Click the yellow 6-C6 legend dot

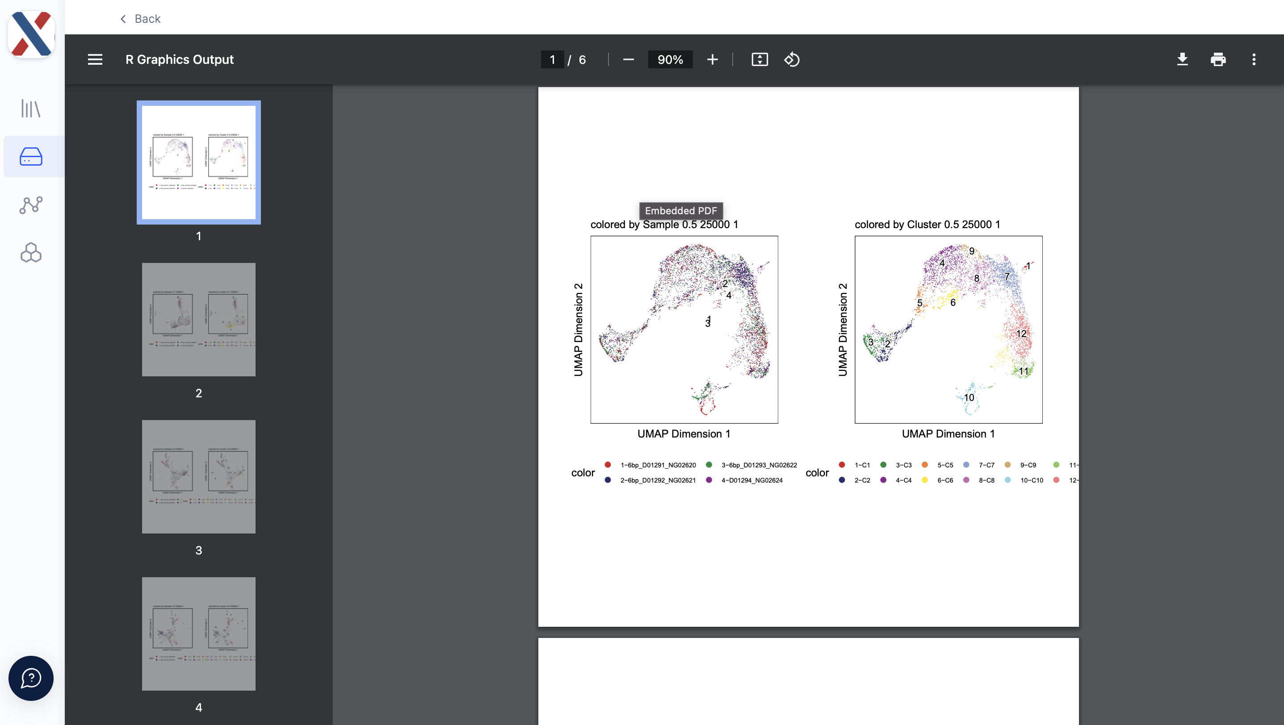pos(925,479)
